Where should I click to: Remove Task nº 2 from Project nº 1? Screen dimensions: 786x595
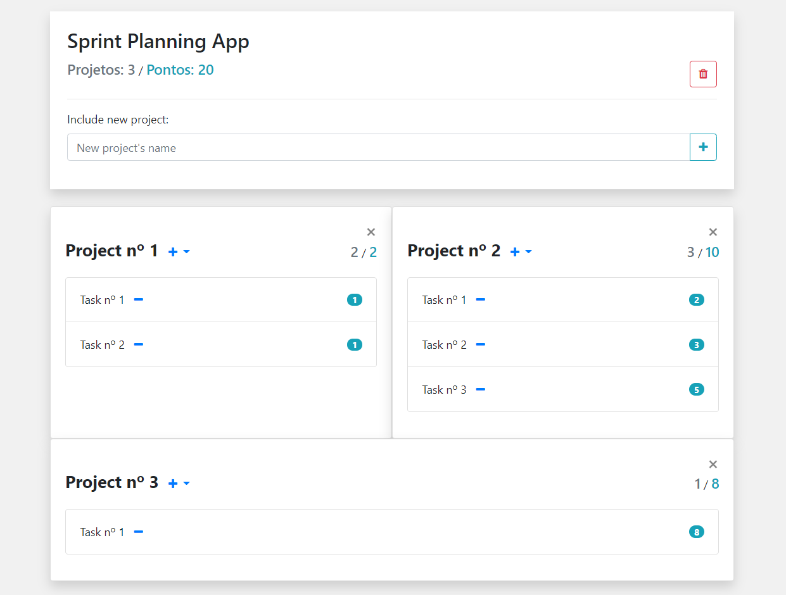pyautogui.click(x=139, y=344)
